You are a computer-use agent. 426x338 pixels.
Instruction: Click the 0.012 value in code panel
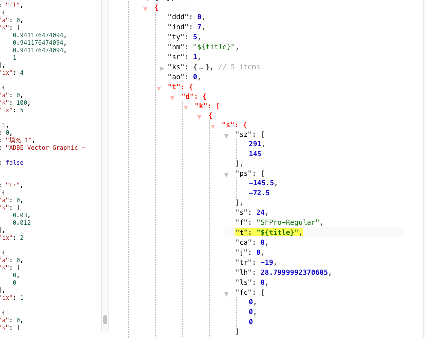pos(22,223)
